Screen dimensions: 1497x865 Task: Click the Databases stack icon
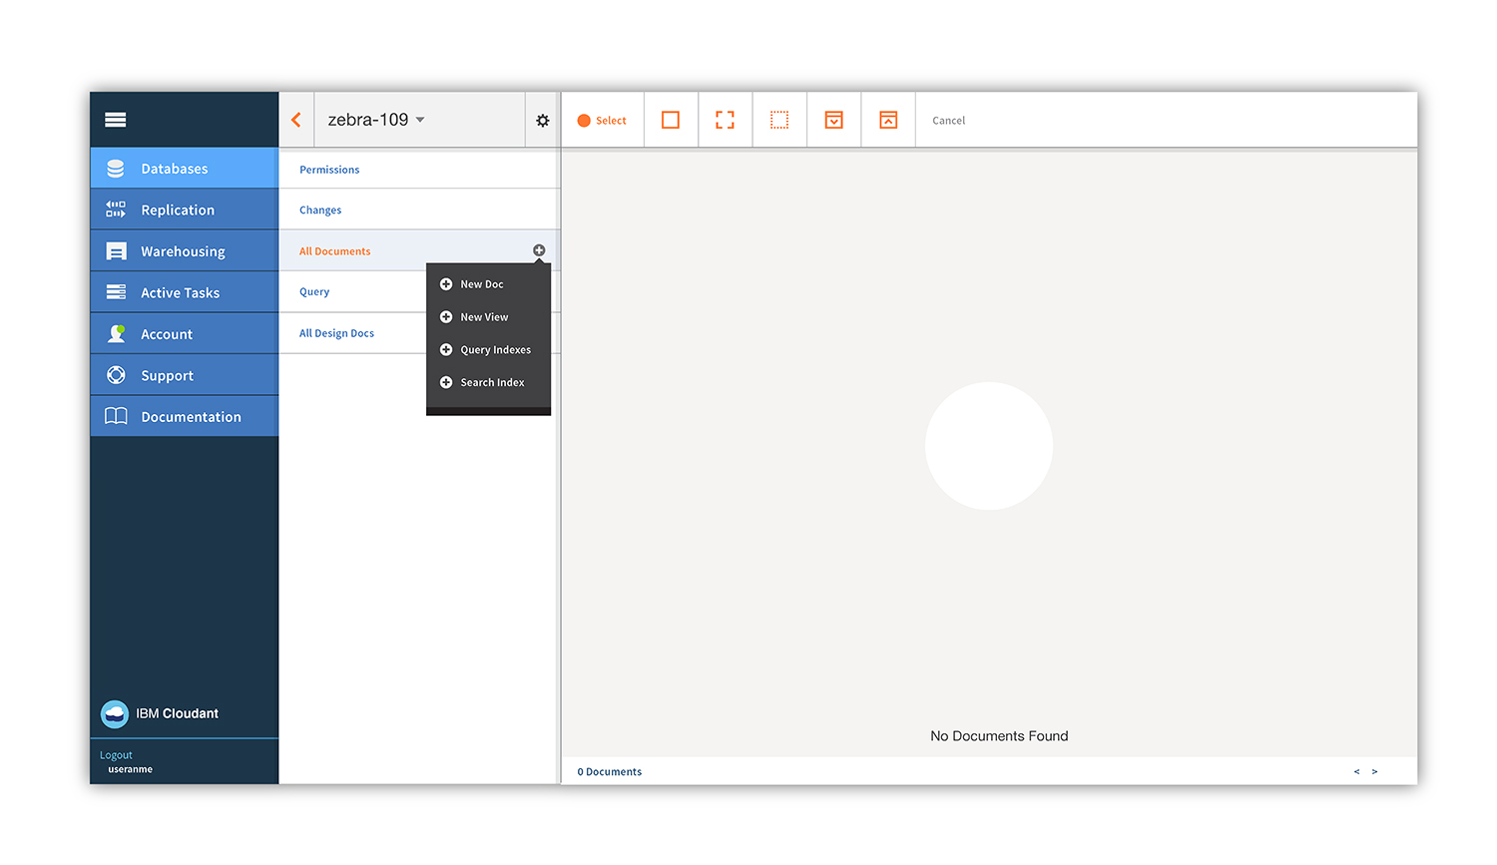coord(116,169)
